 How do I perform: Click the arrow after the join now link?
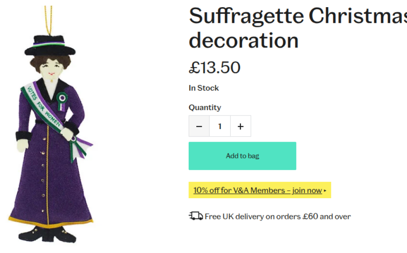click(x=324, y=190)
